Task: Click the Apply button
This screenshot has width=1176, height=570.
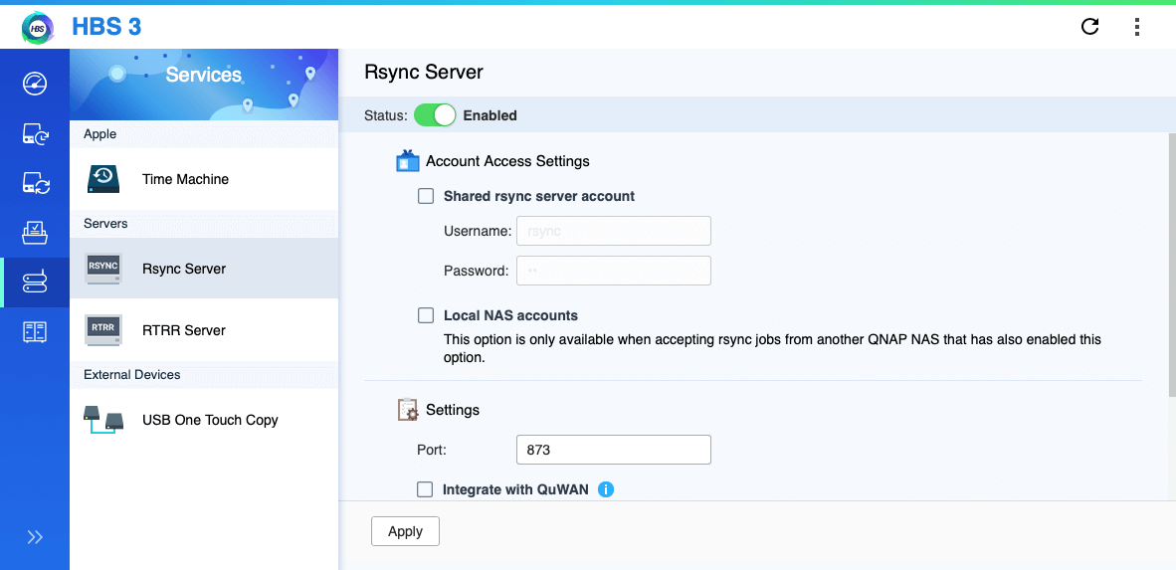Action: (405, 531)
